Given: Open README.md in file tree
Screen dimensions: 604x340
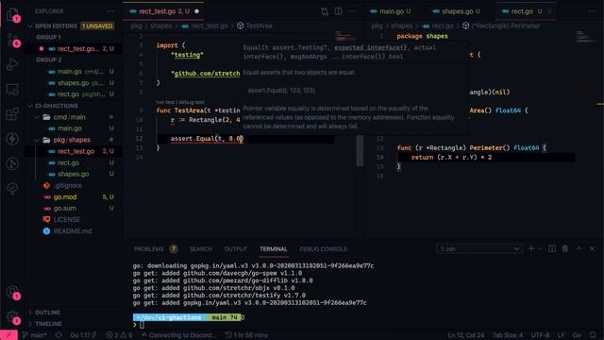Looking at the screenshot, I should 74,230.
